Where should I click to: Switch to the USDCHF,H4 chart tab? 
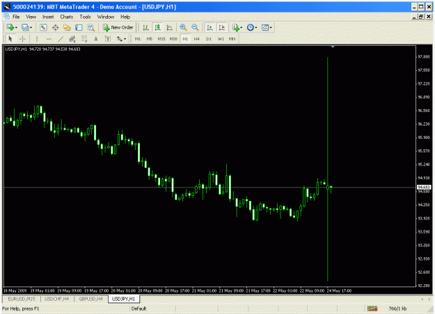click(x=56, y=299)
